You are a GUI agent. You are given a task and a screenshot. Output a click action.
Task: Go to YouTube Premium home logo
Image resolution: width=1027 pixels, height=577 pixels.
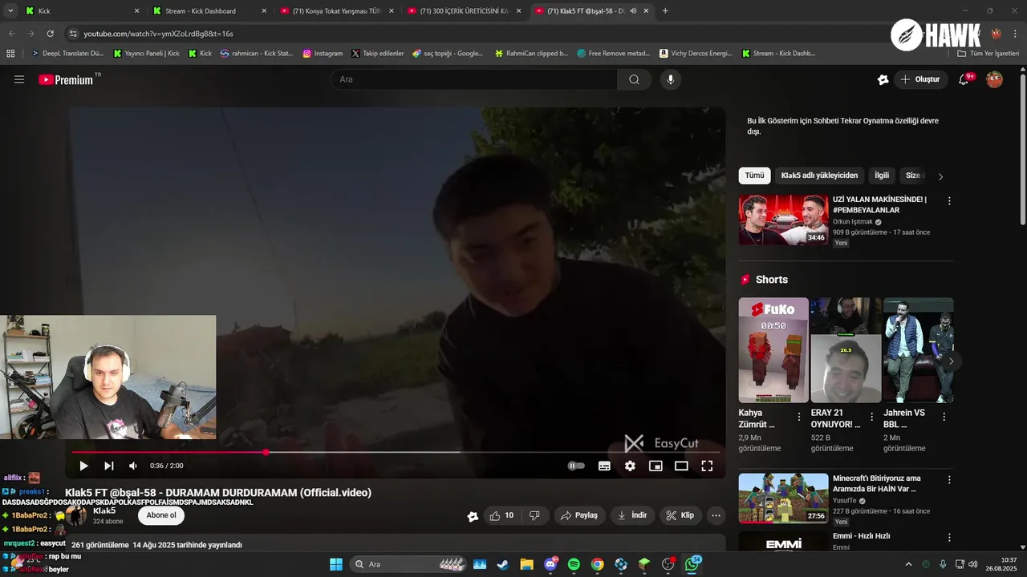tap(66, 79)
